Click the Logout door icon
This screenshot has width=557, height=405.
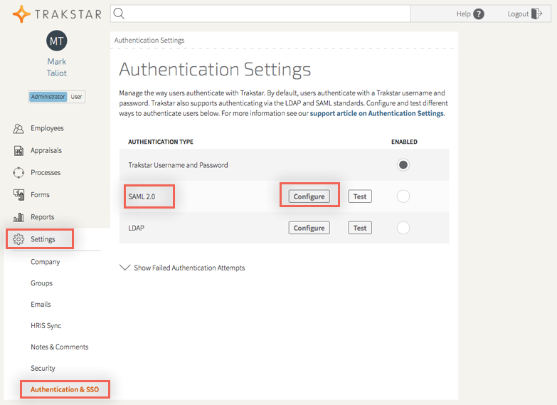(537, 14)
